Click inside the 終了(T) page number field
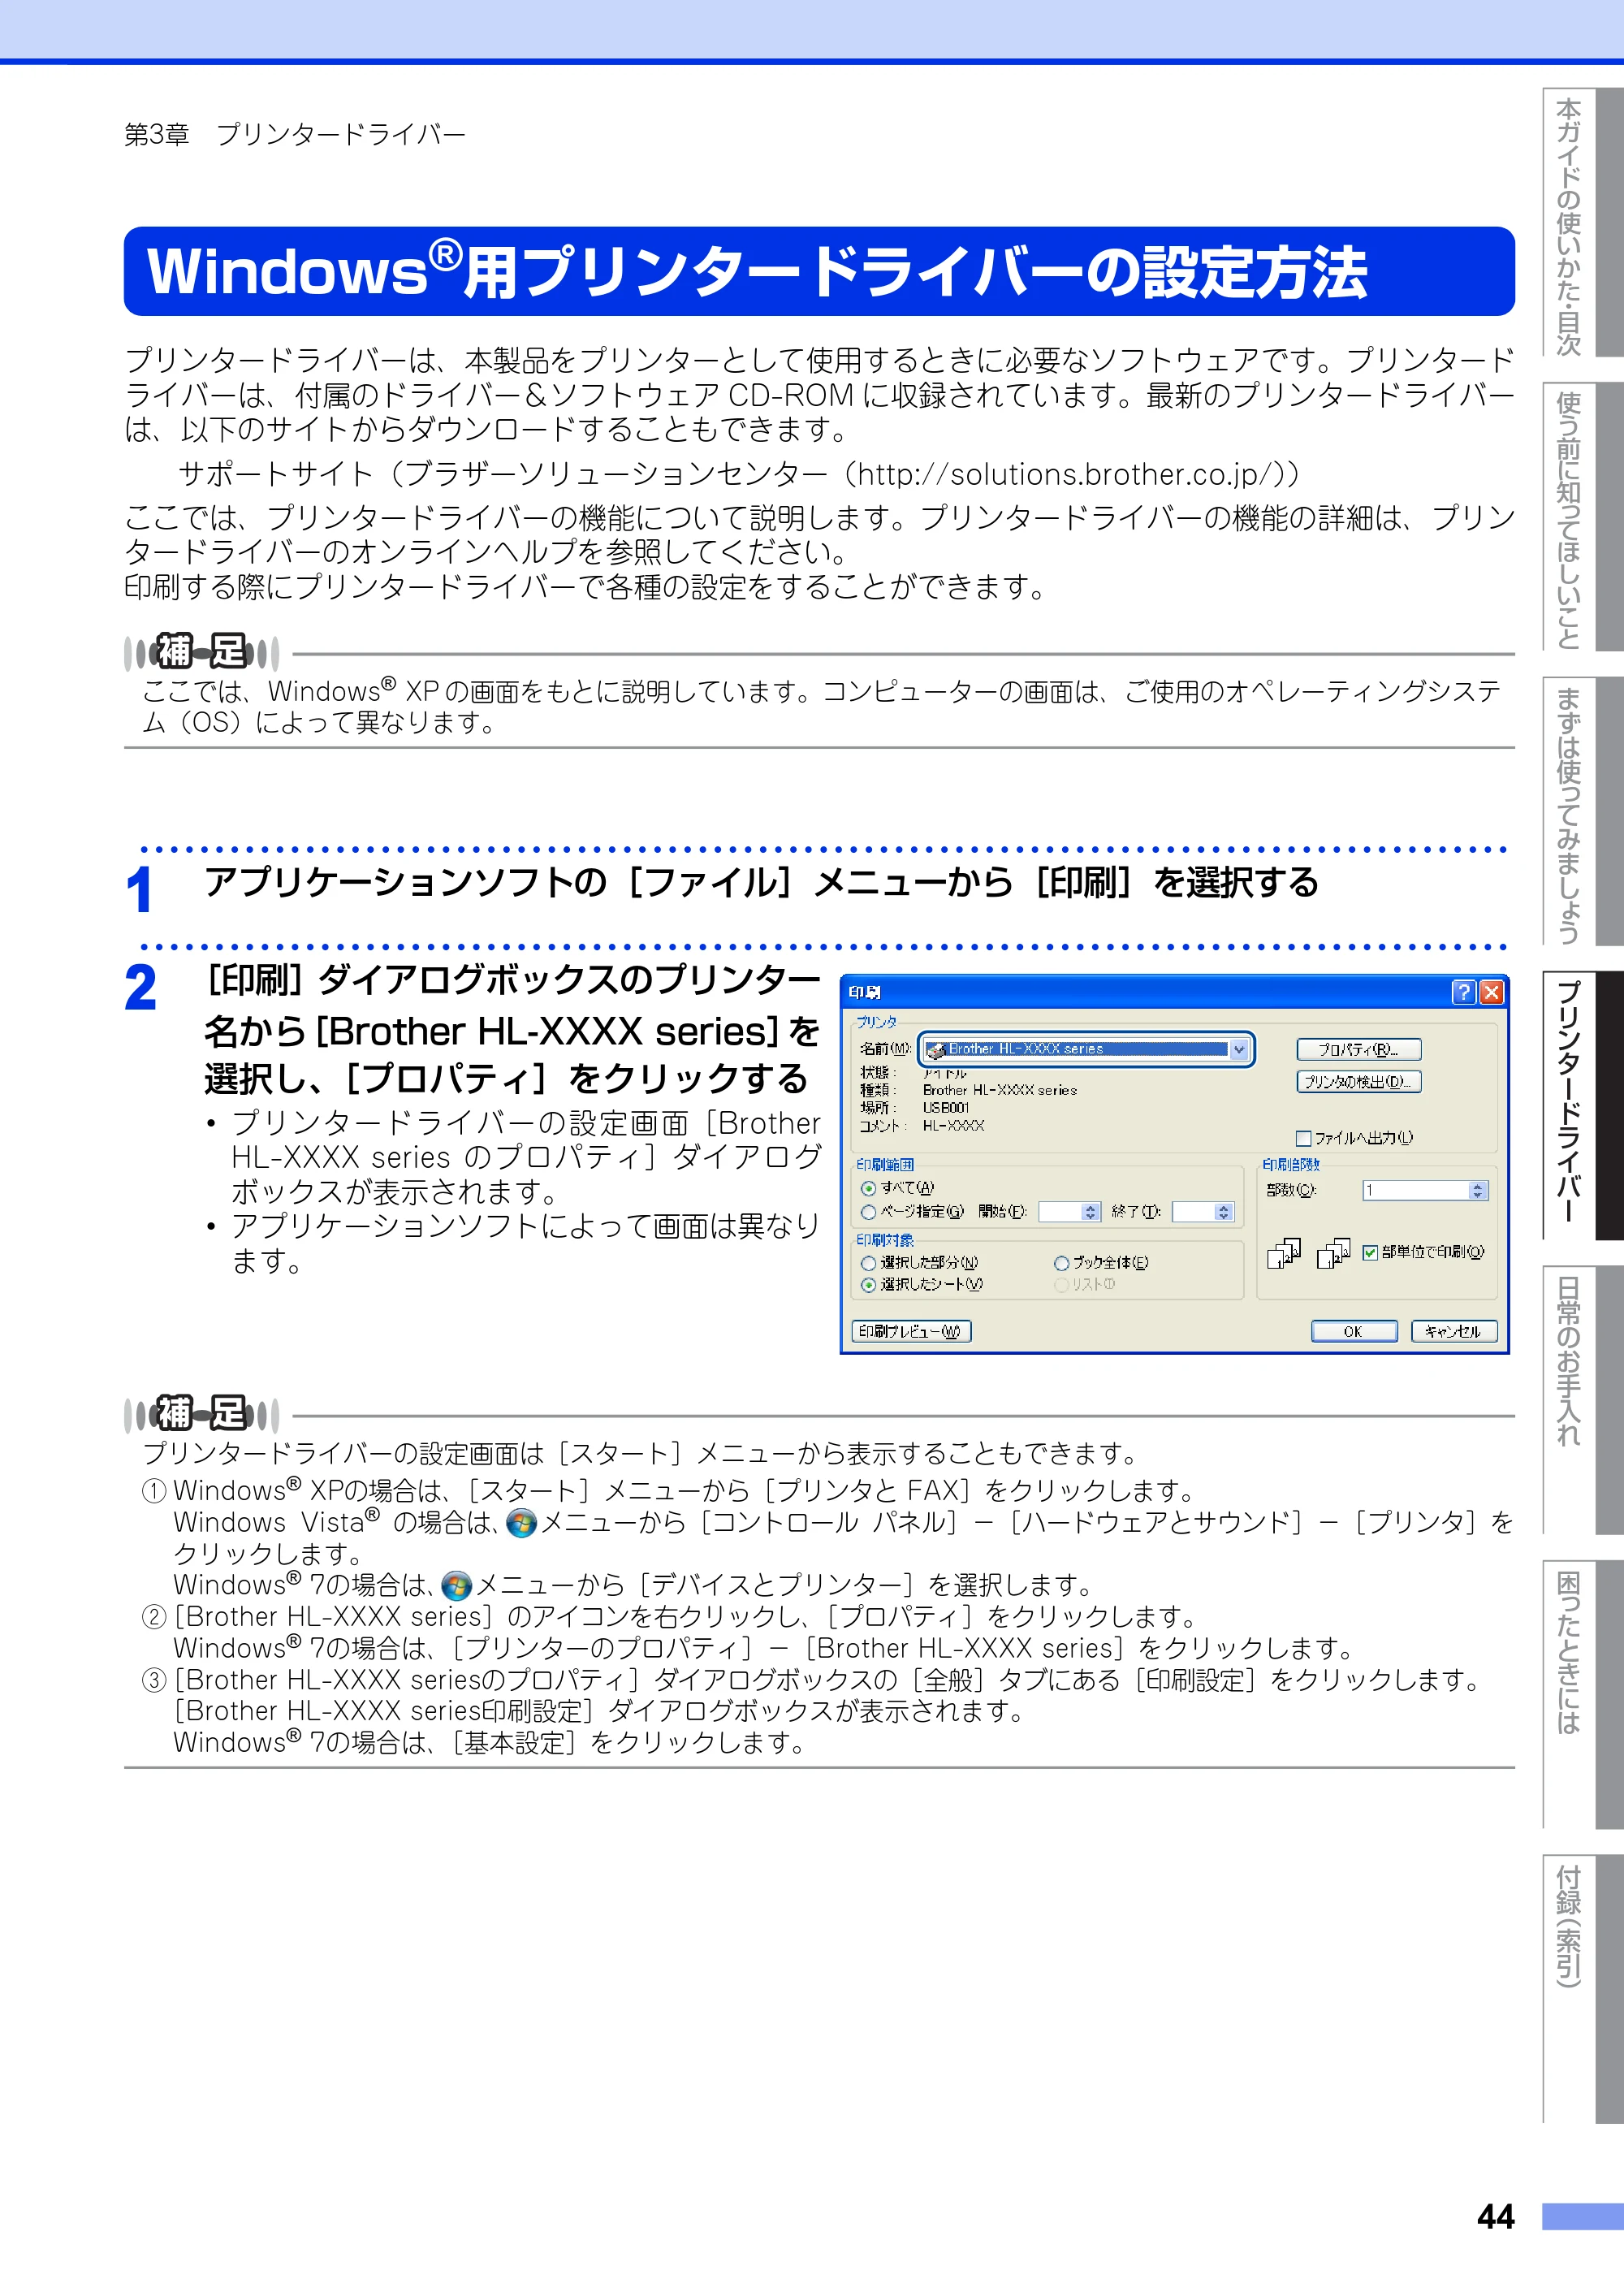 coord(1194,1212)
